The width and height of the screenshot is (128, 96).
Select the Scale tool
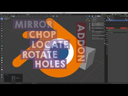pos(2,29)
